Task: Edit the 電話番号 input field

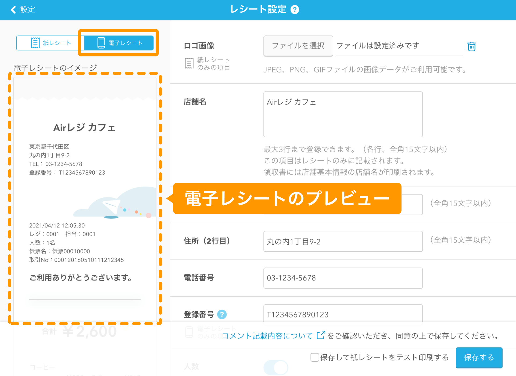Action: [343, 278]
